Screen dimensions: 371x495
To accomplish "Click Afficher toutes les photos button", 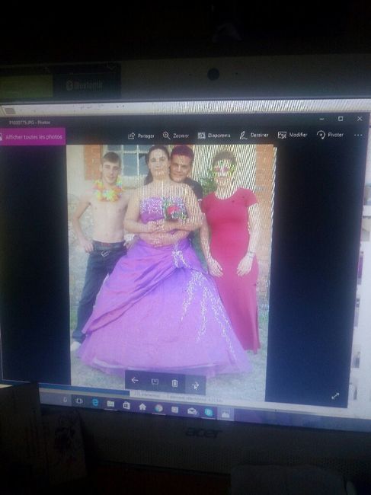I will click(x=33, y=137).
